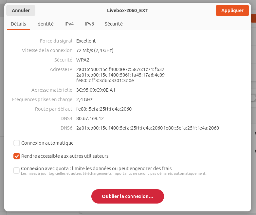256x215 pixels.
Task: Click the Fréquences prises en charge label
Action: click(x=42, y=99)
